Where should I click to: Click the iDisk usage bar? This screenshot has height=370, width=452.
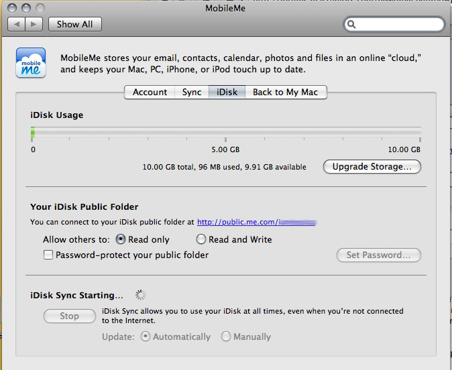(x=226, y=132)
